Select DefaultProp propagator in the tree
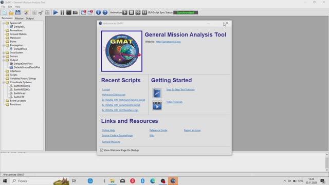Viewport: 329px width, 185px height. pos(20,49)
